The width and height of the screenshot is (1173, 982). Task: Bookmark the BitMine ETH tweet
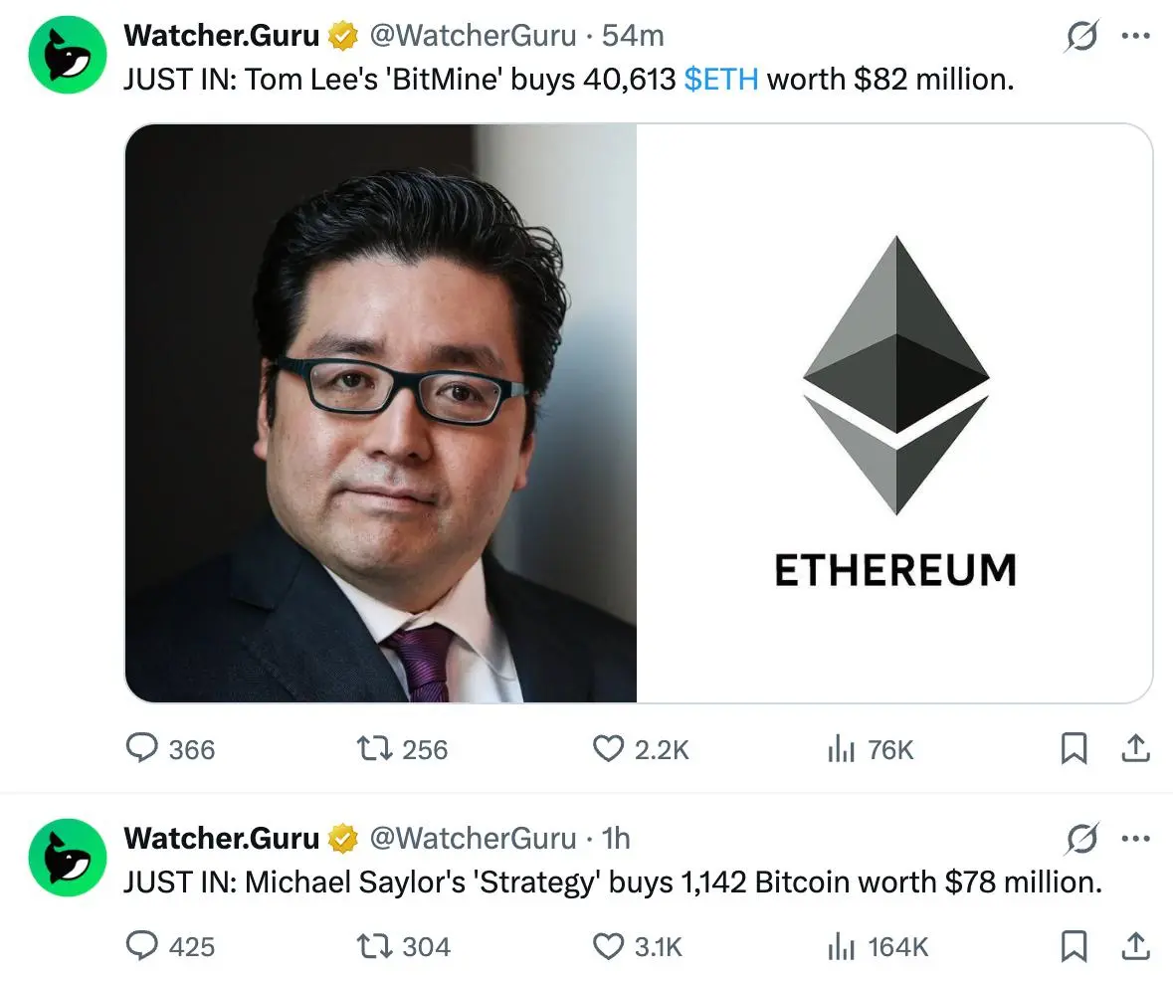[x=1075, y=748]
